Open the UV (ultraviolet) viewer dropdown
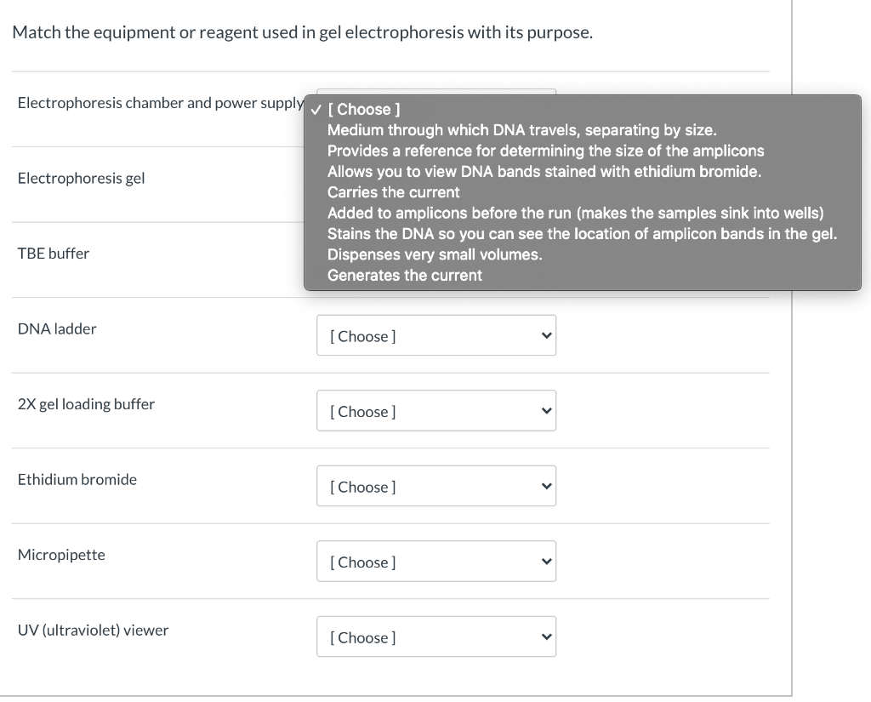 [436, 637]
